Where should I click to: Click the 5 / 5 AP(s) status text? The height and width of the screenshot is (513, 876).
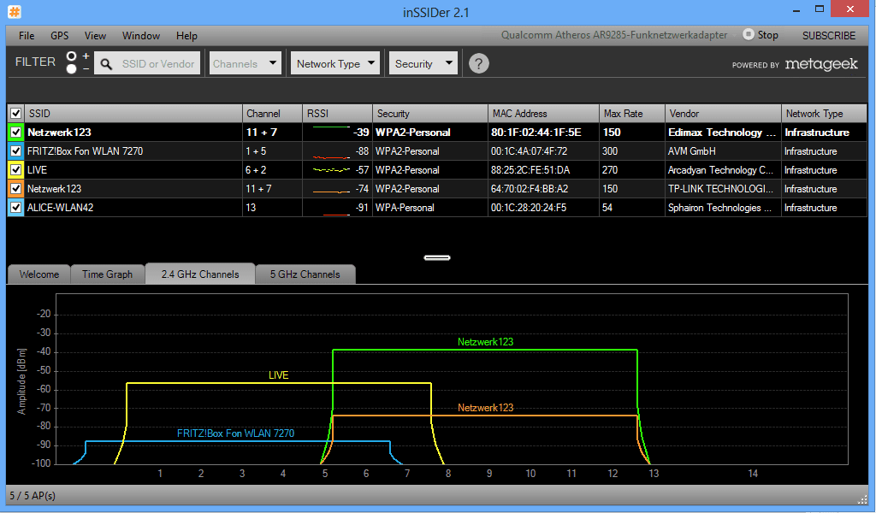pyautogui.click(x=33, y=496)
